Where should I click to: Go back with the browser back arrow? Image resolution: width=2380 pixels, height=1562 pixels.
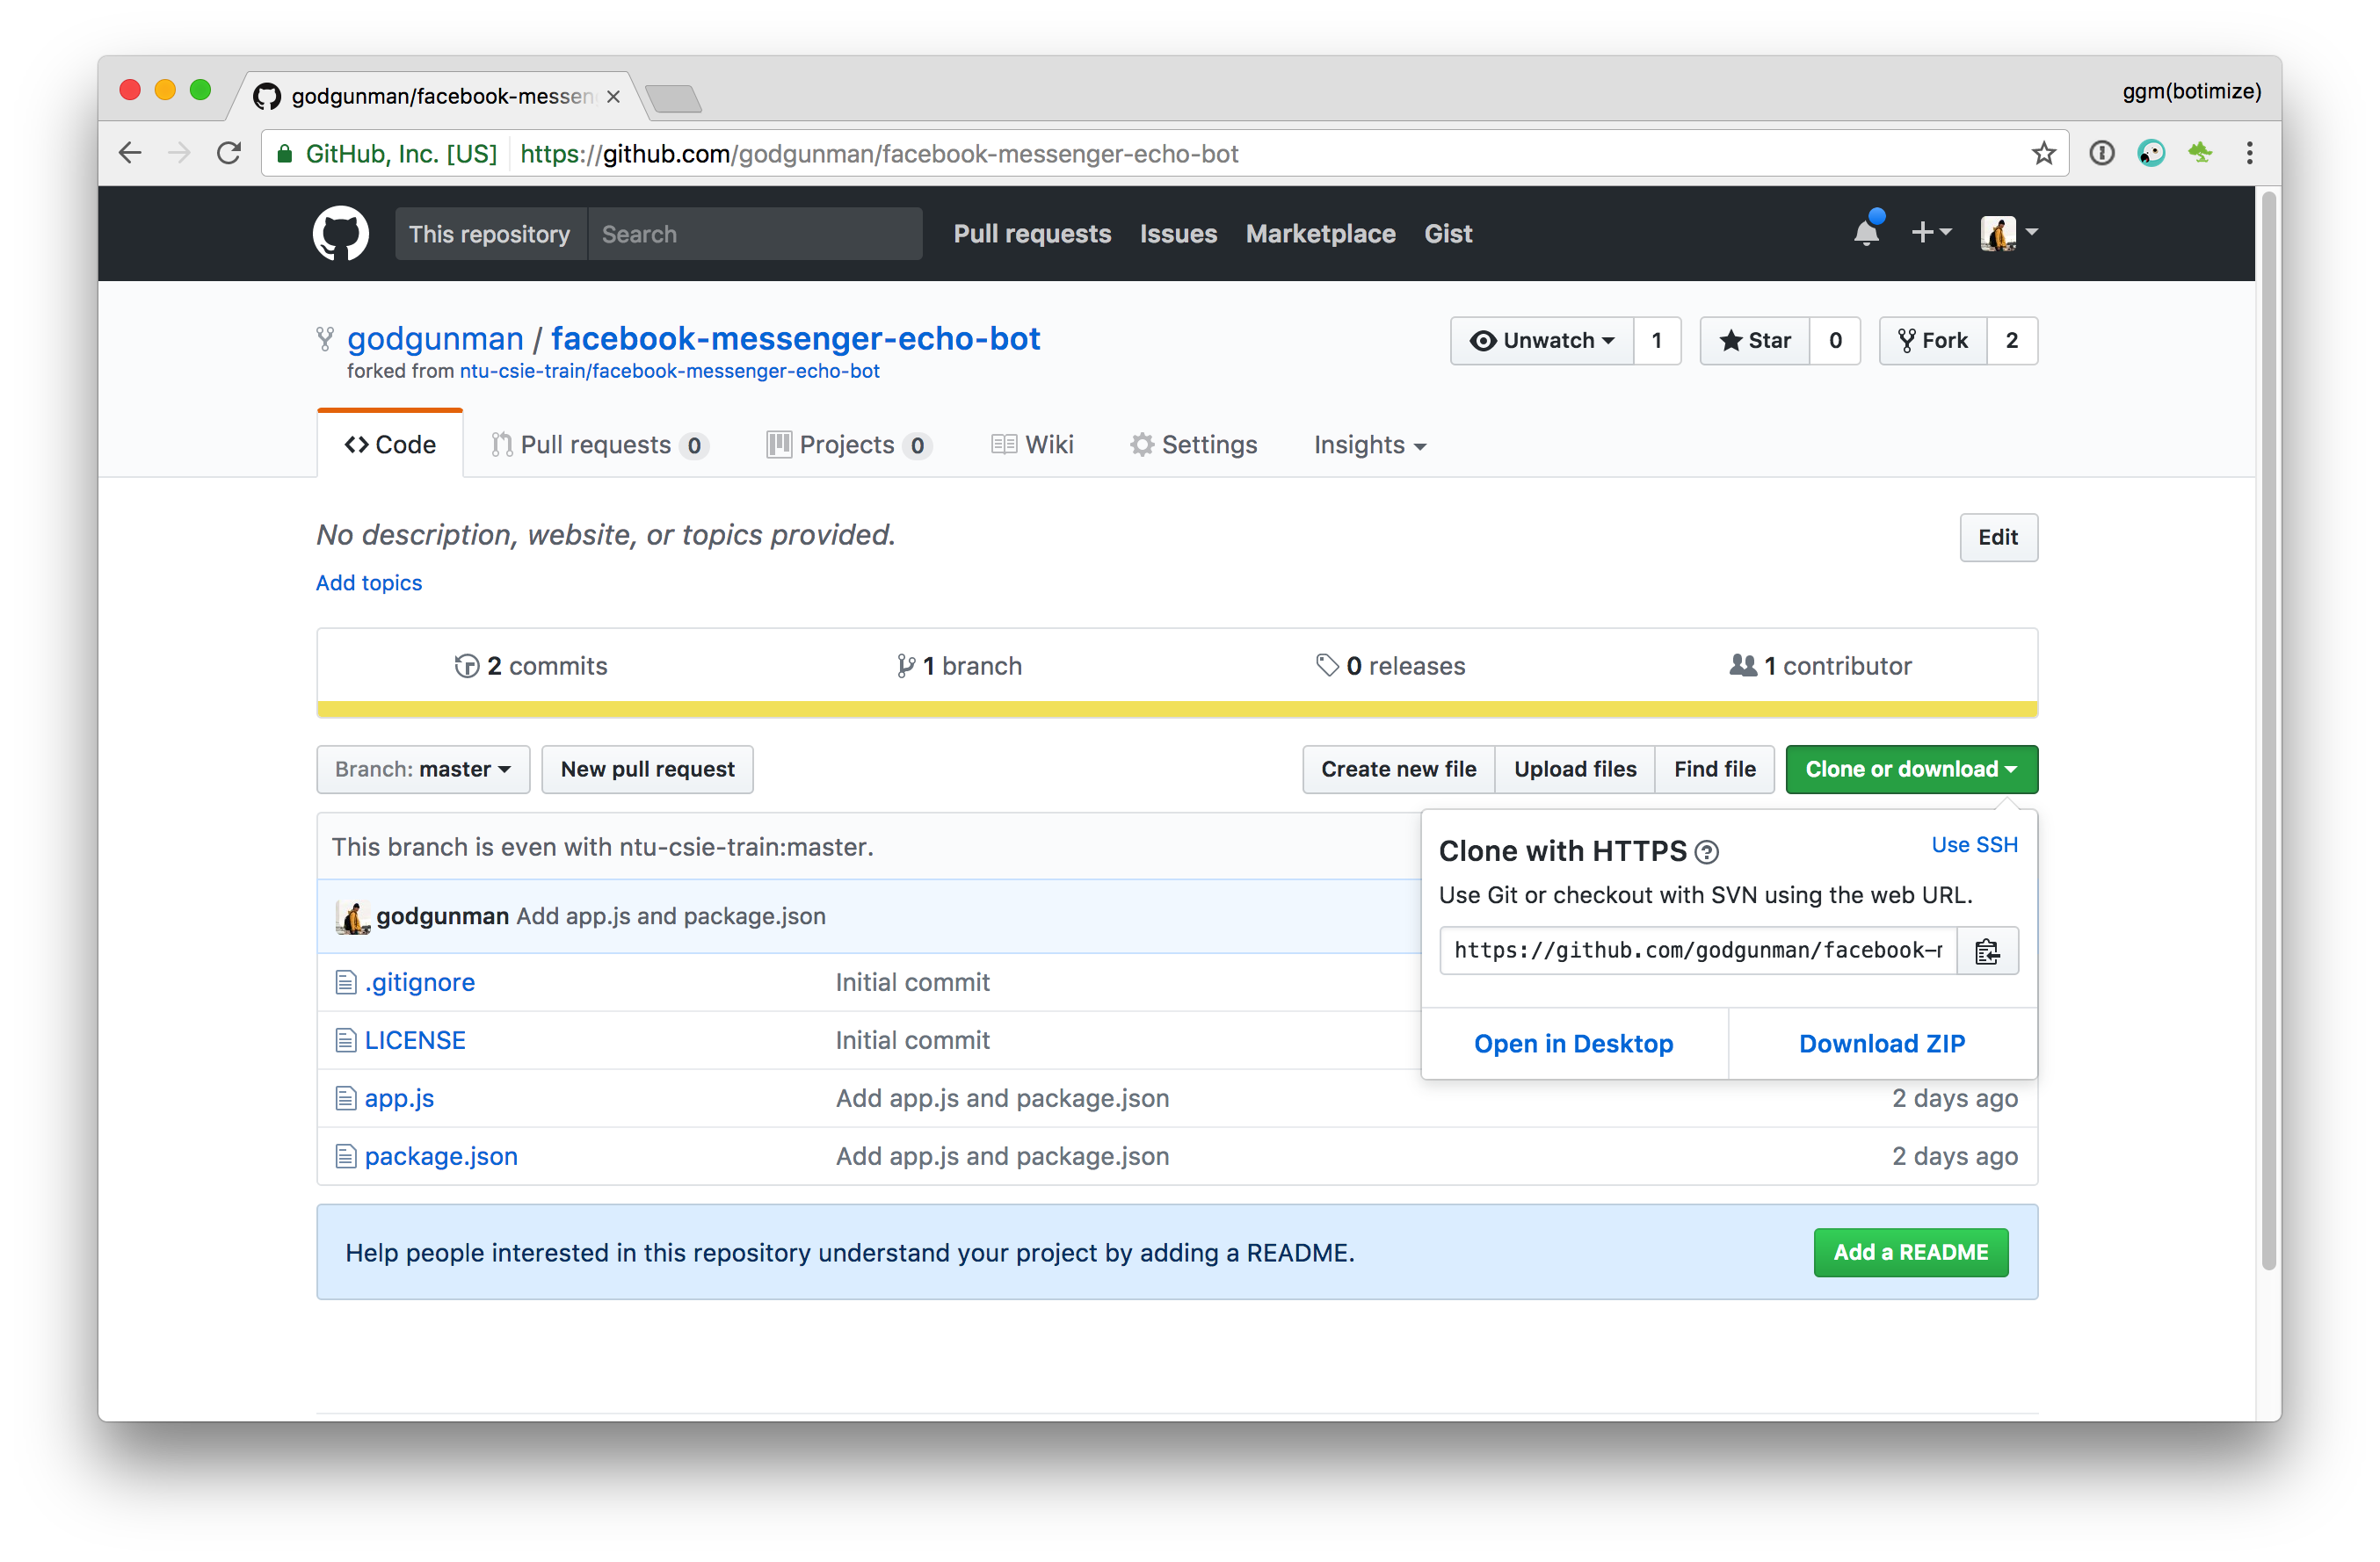tap(131, 153)
